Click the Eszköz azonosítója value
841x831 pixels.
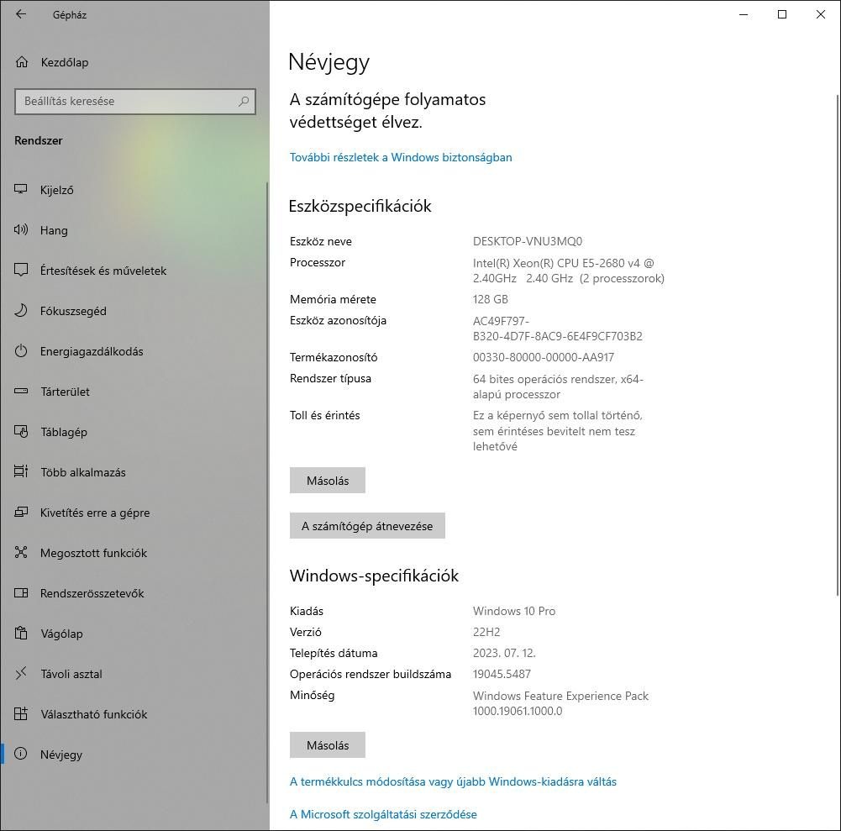557,329
